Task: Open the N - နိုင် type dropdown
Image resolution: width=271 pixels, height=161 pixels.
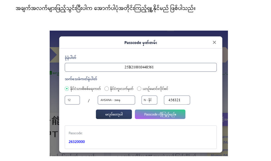Action: point(149,100)
